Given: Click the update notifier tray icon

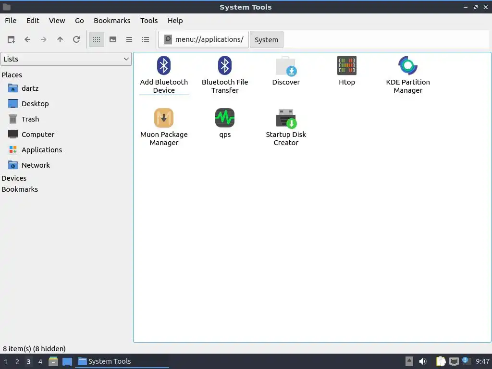Looking at the screenshot, I should point(466,361).
